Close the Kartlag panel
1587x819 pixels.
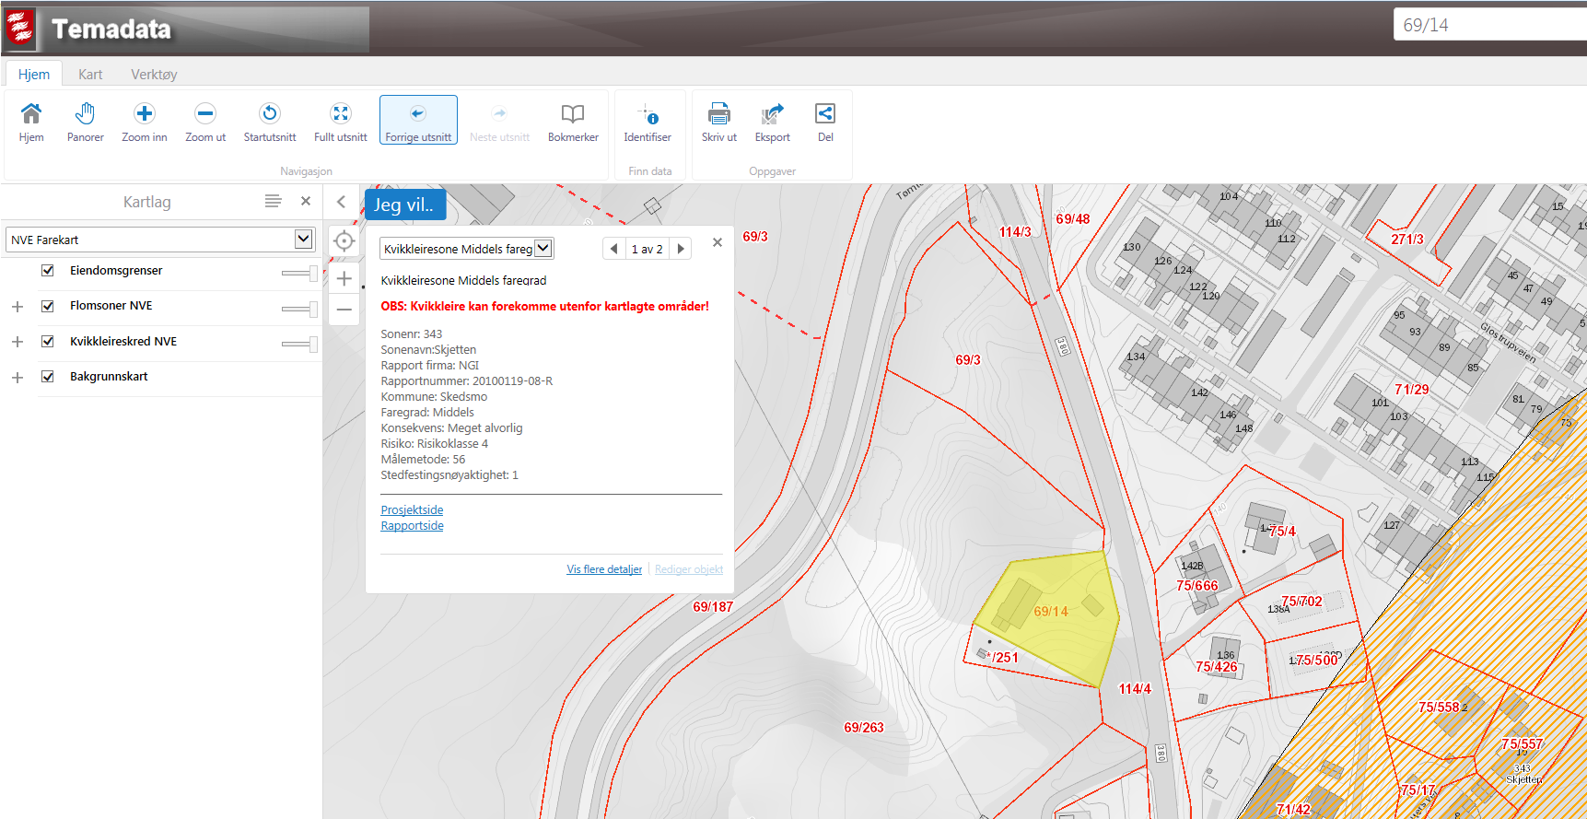point(306,201)
